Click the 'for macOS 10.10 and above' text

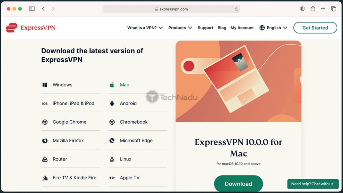[238, 164]
